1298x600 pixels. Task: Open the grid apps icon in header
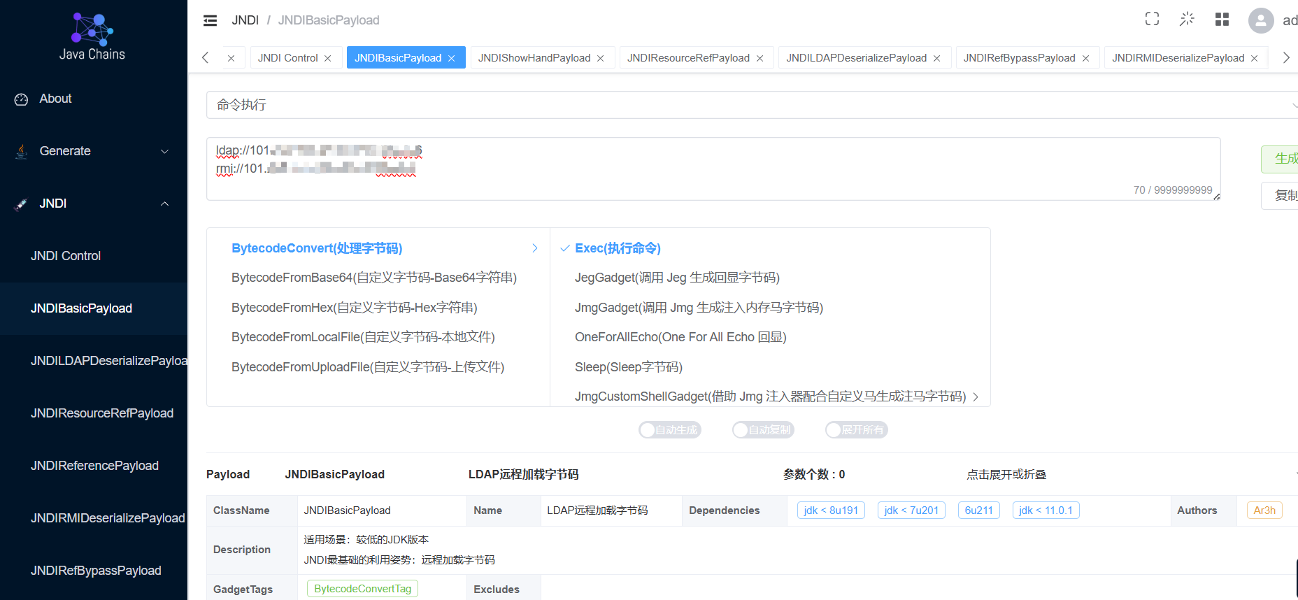click(x=1222, y=20)
